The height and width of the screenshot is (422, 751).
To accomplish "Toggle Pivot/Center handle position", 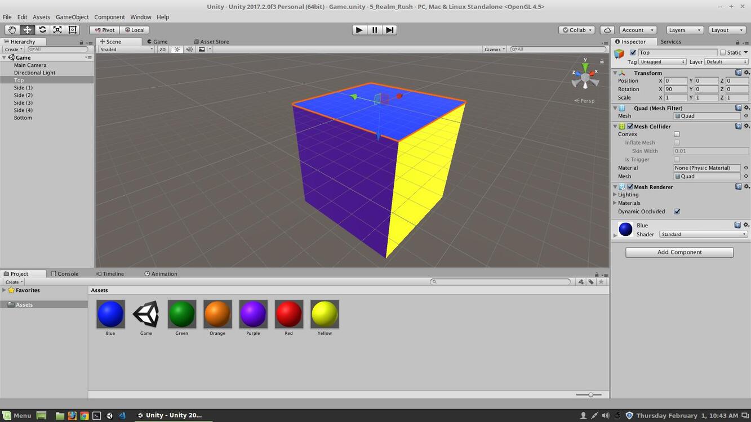I will [104, 30].
